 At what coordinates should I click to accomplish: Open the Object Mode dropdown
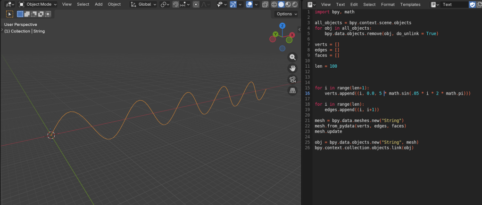[38, 4]
